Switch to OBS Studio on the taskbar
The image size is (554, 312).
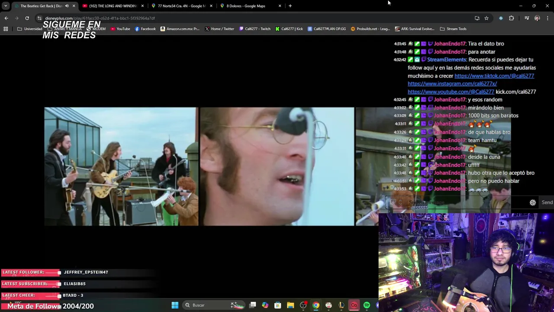point(303,305)
